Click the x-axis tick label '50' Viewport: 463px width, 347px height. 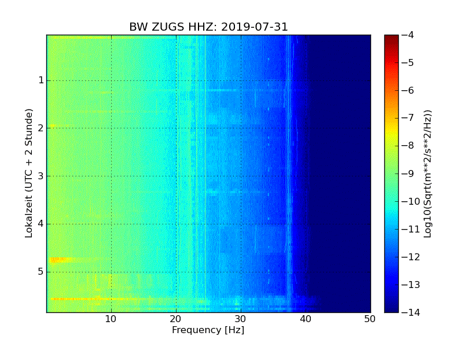coord(370,319)
